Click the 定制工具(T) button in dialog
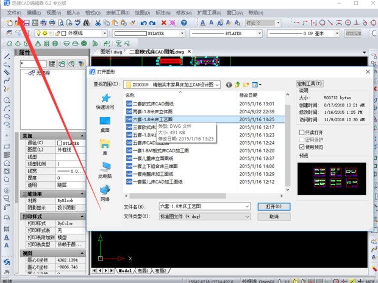 click(310, 84)
